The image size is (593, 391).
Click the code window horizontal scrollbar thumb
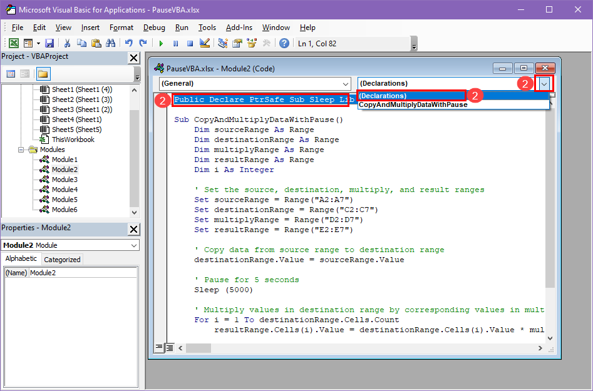point(199,348)
